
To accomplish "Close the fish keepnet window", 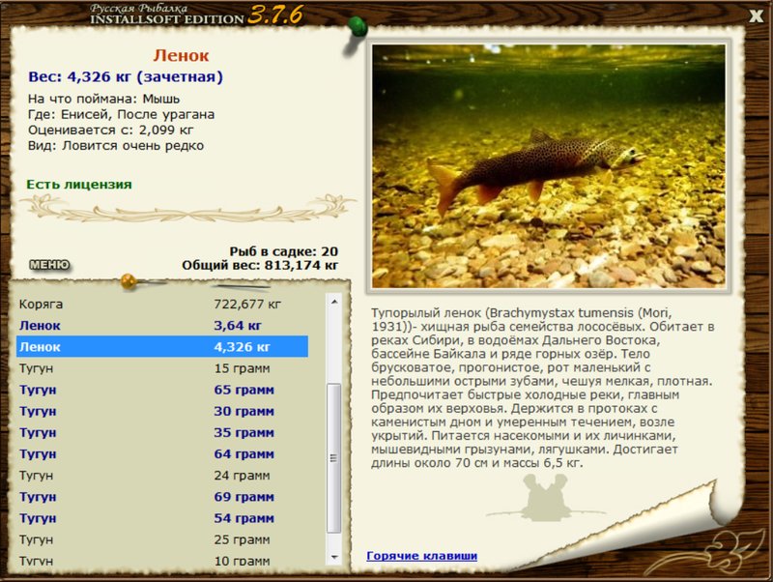I will click(x=756, y=16).
